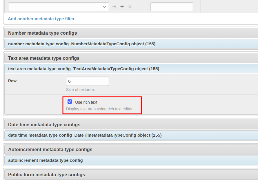Select the DateTimeMetadataTypeConfig object (155) row
The image size is (258, 180).
click(x=118, y=135)
